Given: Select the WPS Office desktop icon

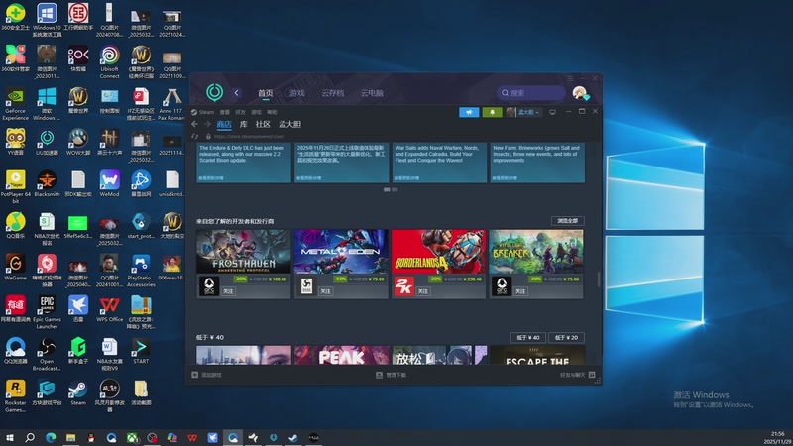Looking at the screenshot, I should pos(109,309).
